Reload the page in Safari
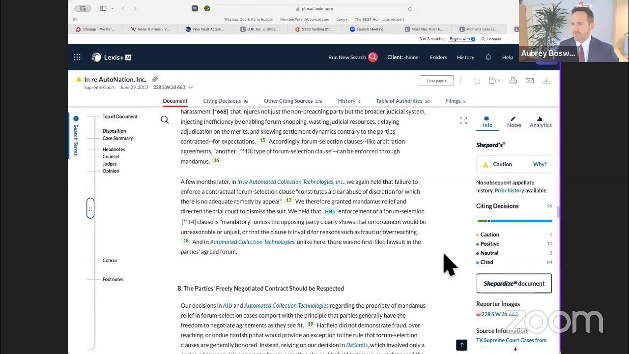Screen dimensions: 629x354 pos(410,8)
